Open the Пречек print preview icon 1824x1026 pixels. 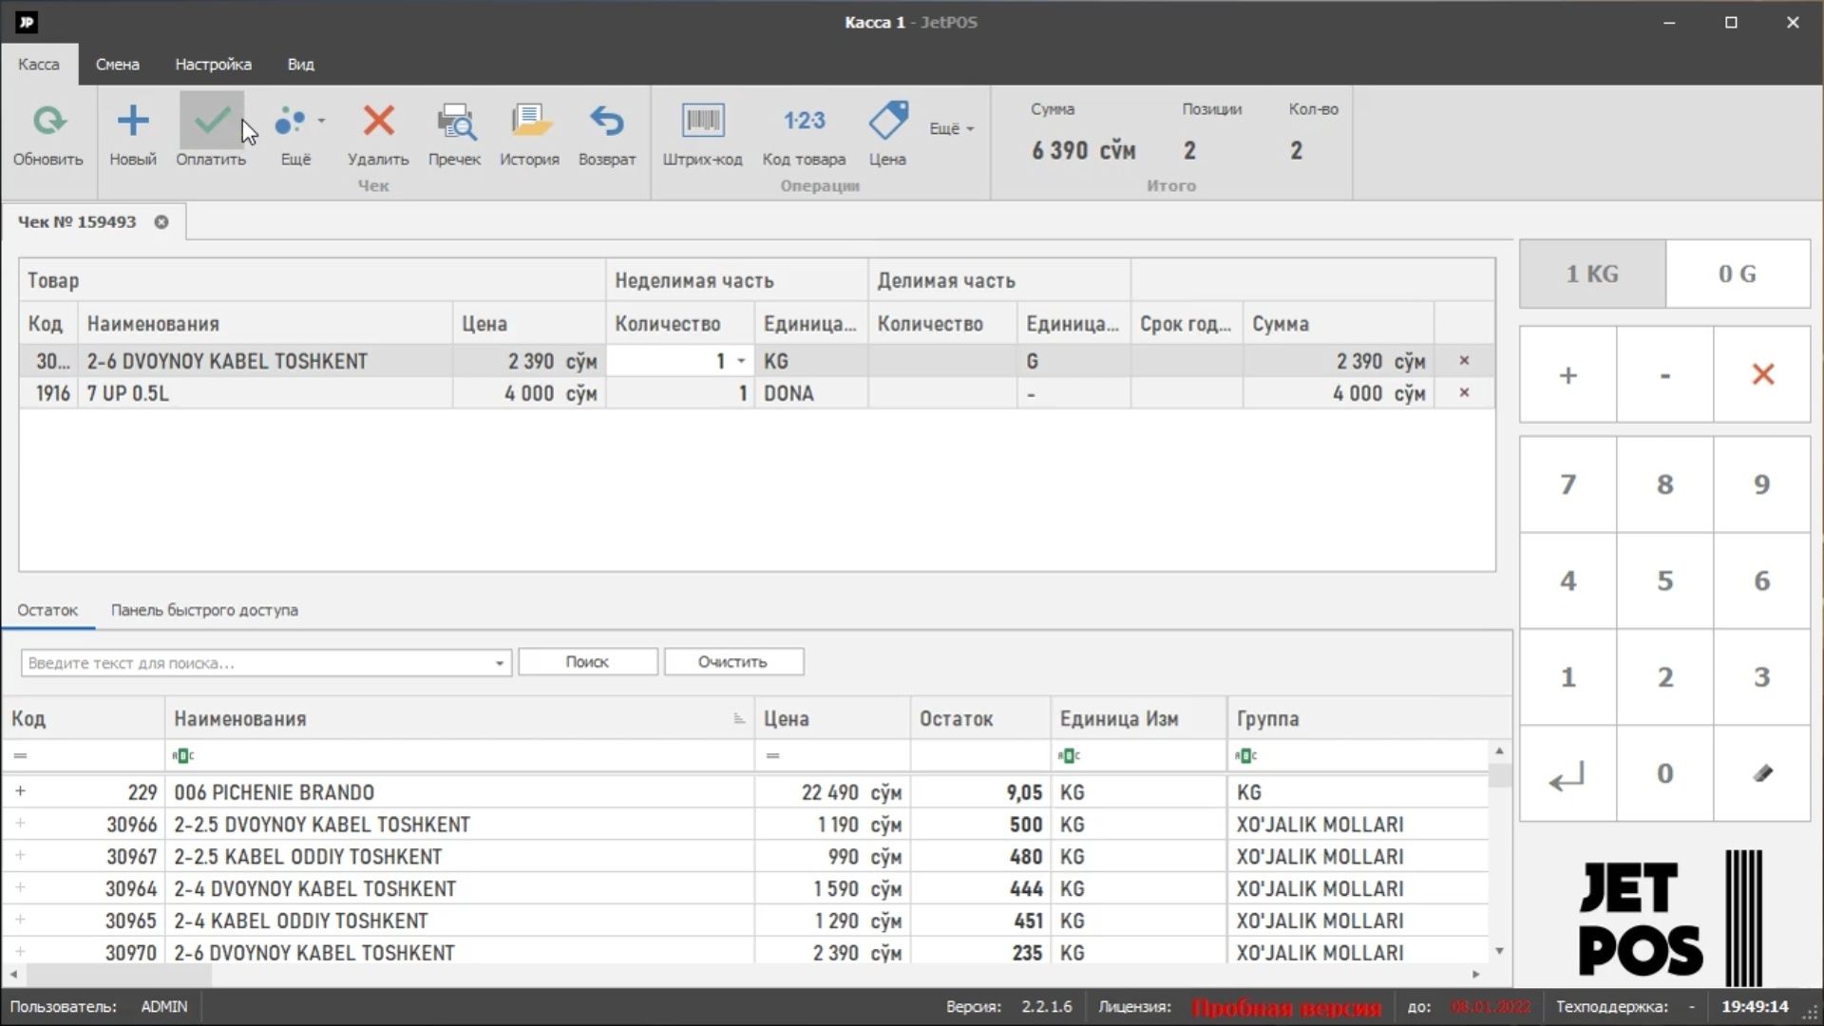[455, 122]
